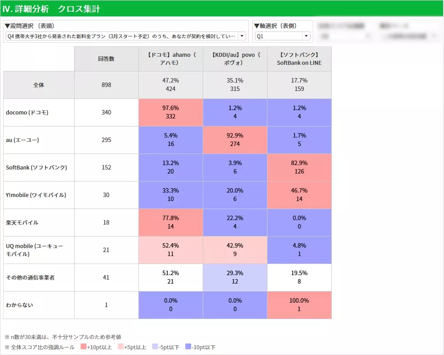444x355 pixels.
Task: Select the 【KDDI/au】povo column header
Action: [235, 59]
